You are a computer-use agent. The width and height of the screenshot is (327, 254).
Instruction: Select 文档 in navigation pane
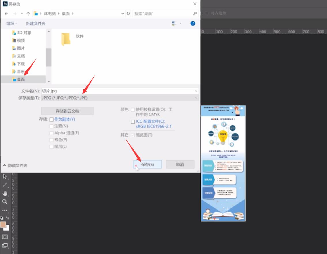click(18, 56)
